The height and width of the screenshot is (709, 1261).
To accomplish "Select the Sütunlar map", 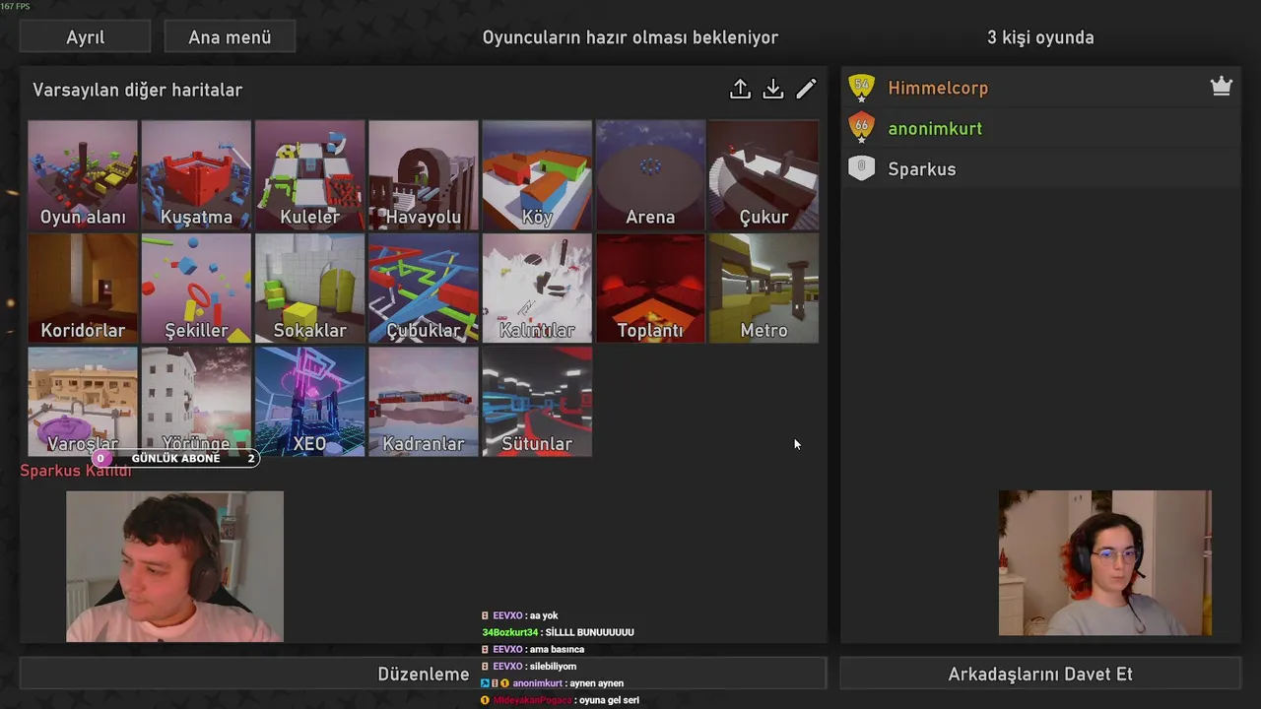I will point(537,402).
